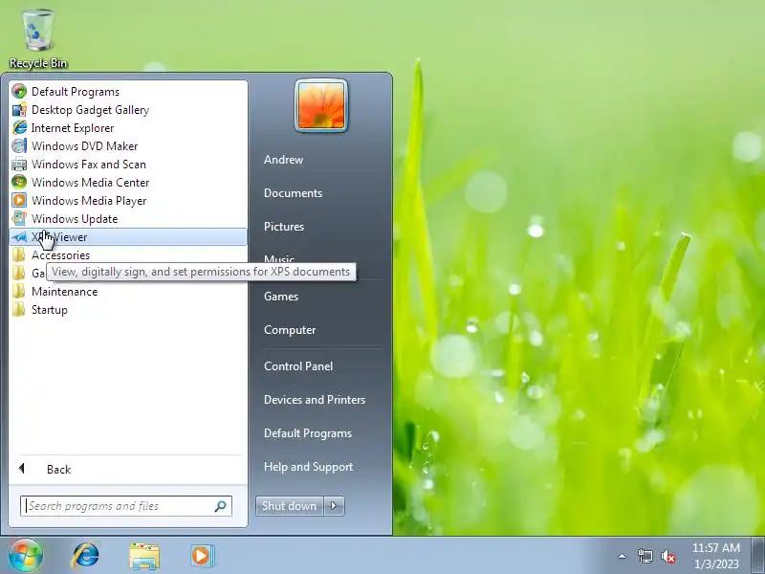Launch the Internet Explorer icon in the Start menu list
The width and height of the screenshot is (765, 574).
[19, 128]
